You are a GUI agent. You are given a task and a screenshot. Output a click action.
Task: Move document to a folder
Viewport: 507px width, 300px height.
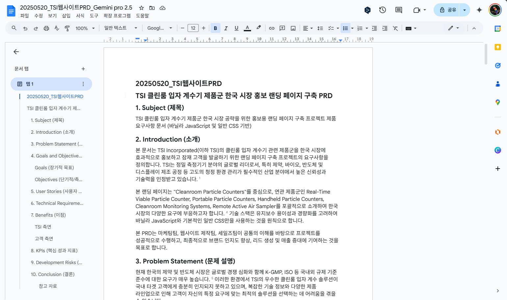point(152,8)
